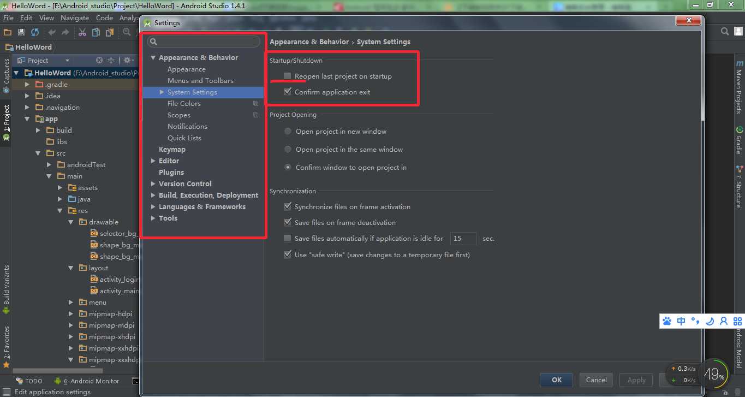Click the search magnifier at top right of main window
The width and height of the screenshot is (745, 397).
coord(725,32)
